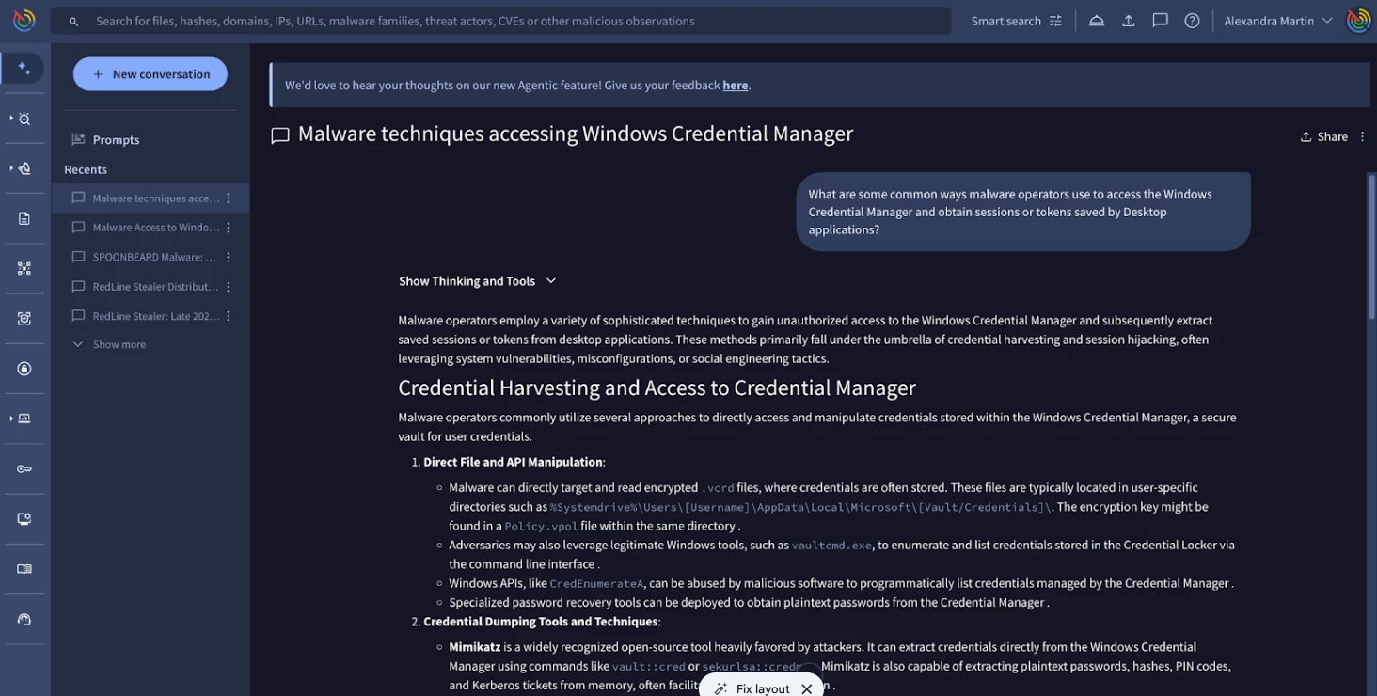The width and height of the screenshot is (1377, 696).
Task: Open the laptop icon with expand arrow
Action: [x=24, y=419]
